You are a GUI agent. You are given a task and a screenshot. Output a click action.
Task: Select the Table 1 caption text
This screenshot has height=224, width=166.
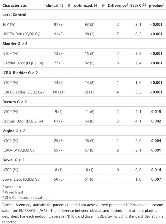(x=83, y=213)
